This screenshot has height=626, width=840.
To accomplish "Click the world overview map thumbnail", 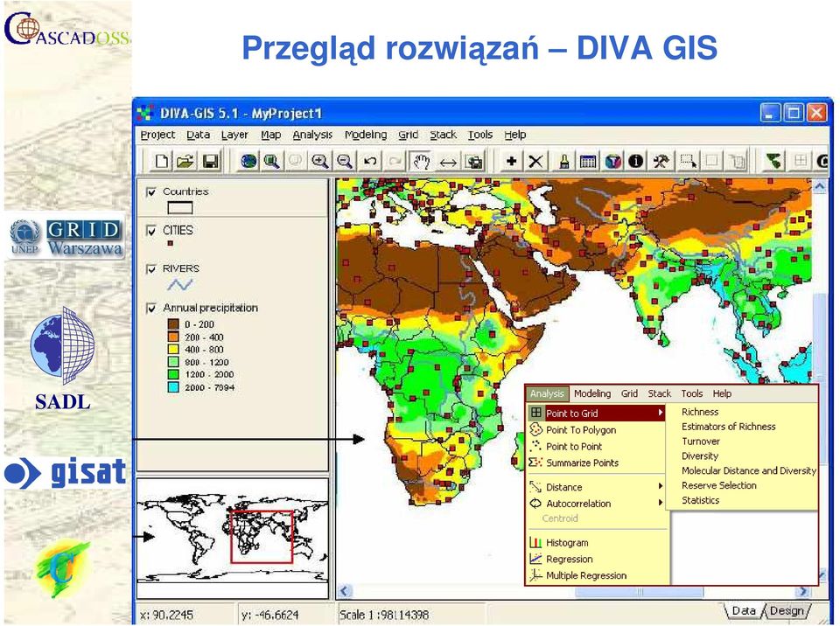I will (233, 539).
